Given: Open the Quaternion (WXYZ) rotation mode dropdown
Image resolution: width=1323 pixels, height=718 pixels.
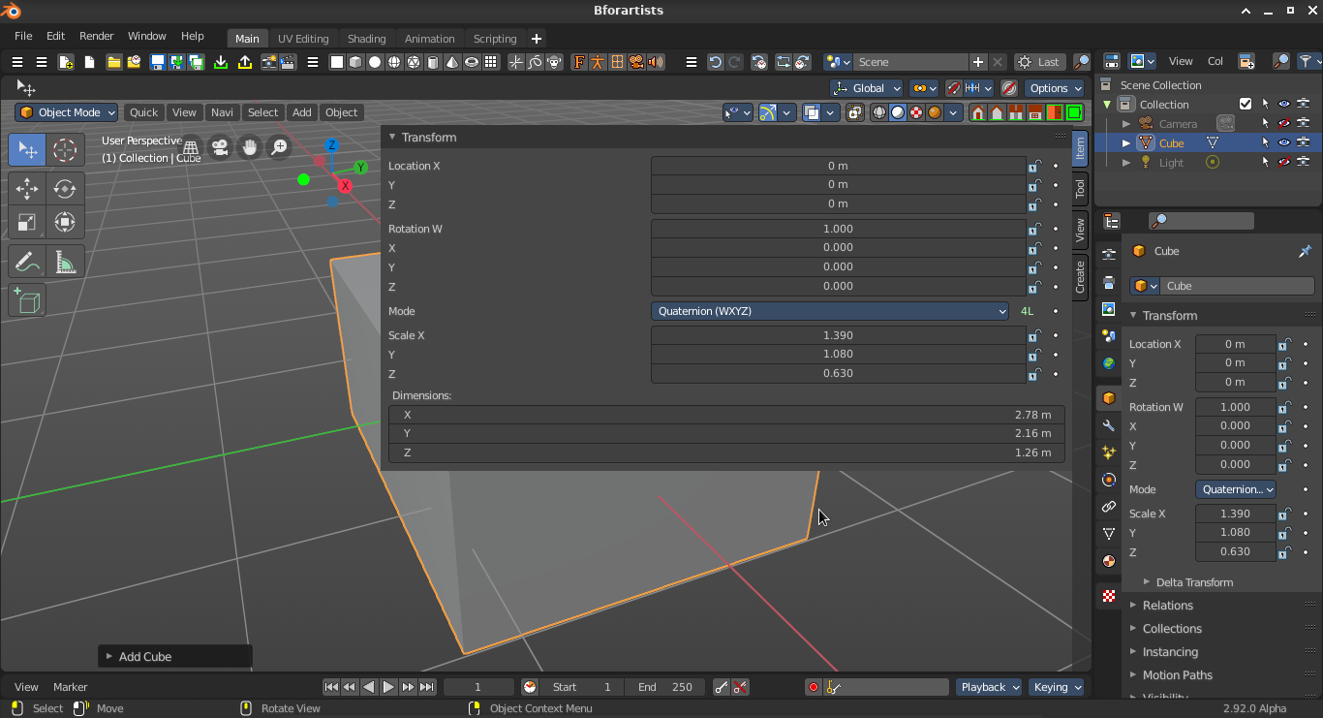Looking at the screenshot, I should pyautogui.click(x=832, y=311).
